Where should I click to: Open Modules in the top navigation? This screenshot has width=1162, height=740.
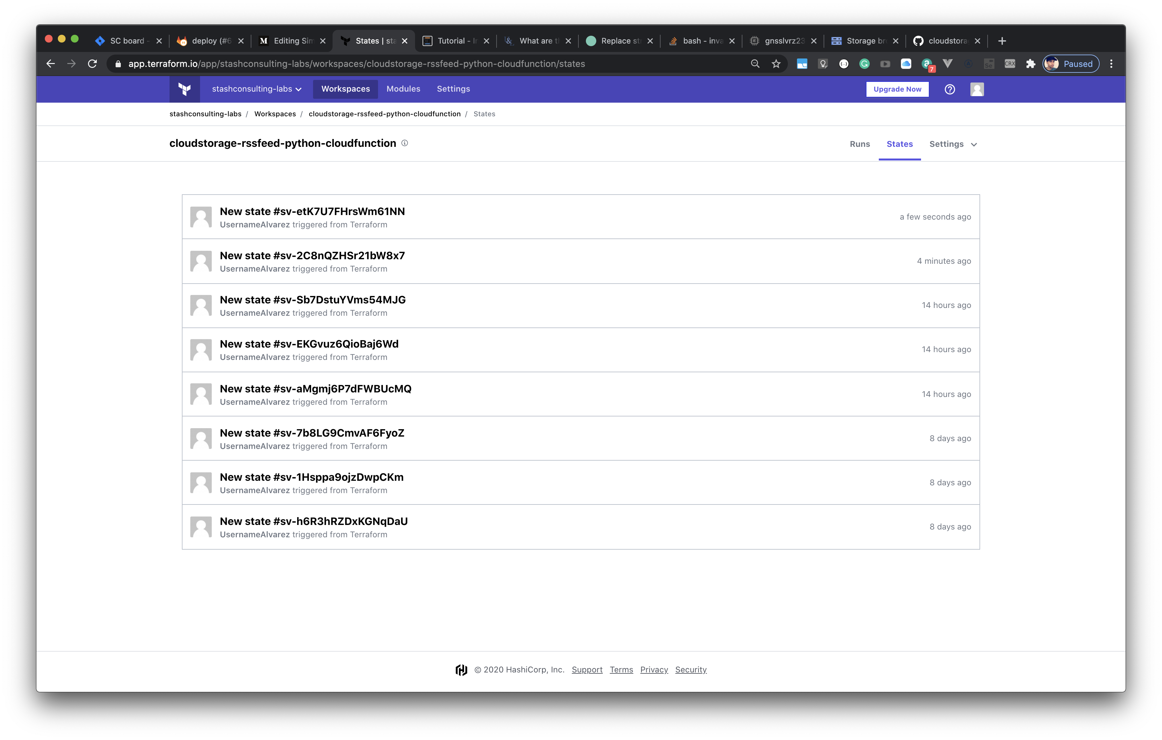pyautogui.click(x=403, y=89)
